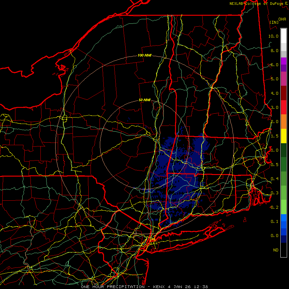Click the '100 NMI' range ring label
The height and width of the screenshot is (289, 289).
point(144,55)
